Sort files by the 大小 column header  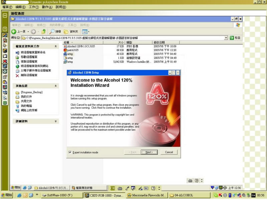pos(114,42)
